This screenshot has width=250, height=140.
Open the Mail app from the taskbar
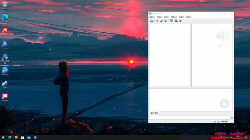pyautogui.click(x=29, y=138)
